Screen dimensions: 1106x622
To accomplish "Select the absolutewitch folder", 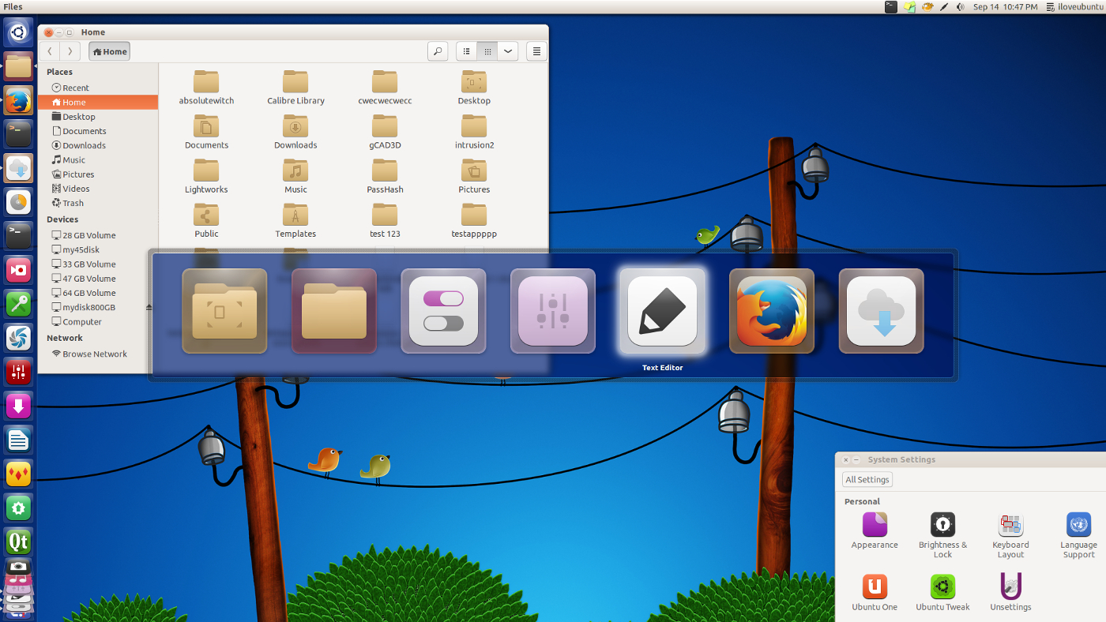I will (206, 88).
